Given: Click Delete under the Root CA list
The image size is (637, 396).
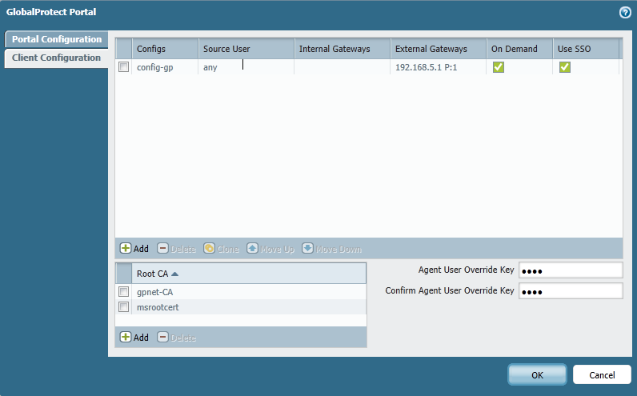Looking at the screenshot, I should click(177, 337).
